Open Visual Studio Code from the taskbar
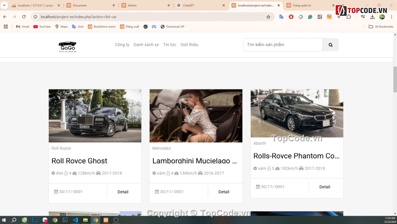The width and height of the screenshot is (397, 224). click(75, 220)
